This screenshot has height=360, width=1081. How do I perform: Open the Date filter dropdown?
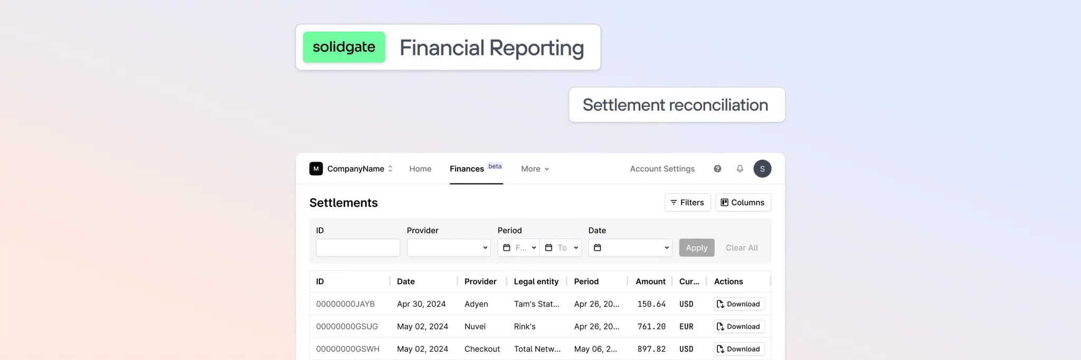pyautogui.click(x=630, y=248)
